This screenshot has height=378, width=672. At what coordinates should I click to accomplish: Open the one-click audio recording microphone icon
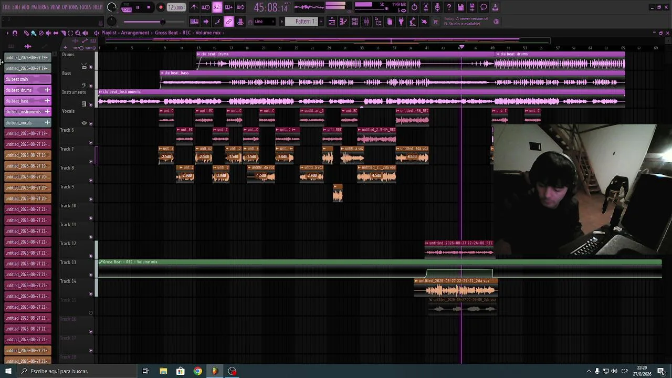click(437, 7)
